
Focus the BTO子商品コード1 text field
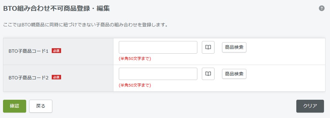pos(158,47)
